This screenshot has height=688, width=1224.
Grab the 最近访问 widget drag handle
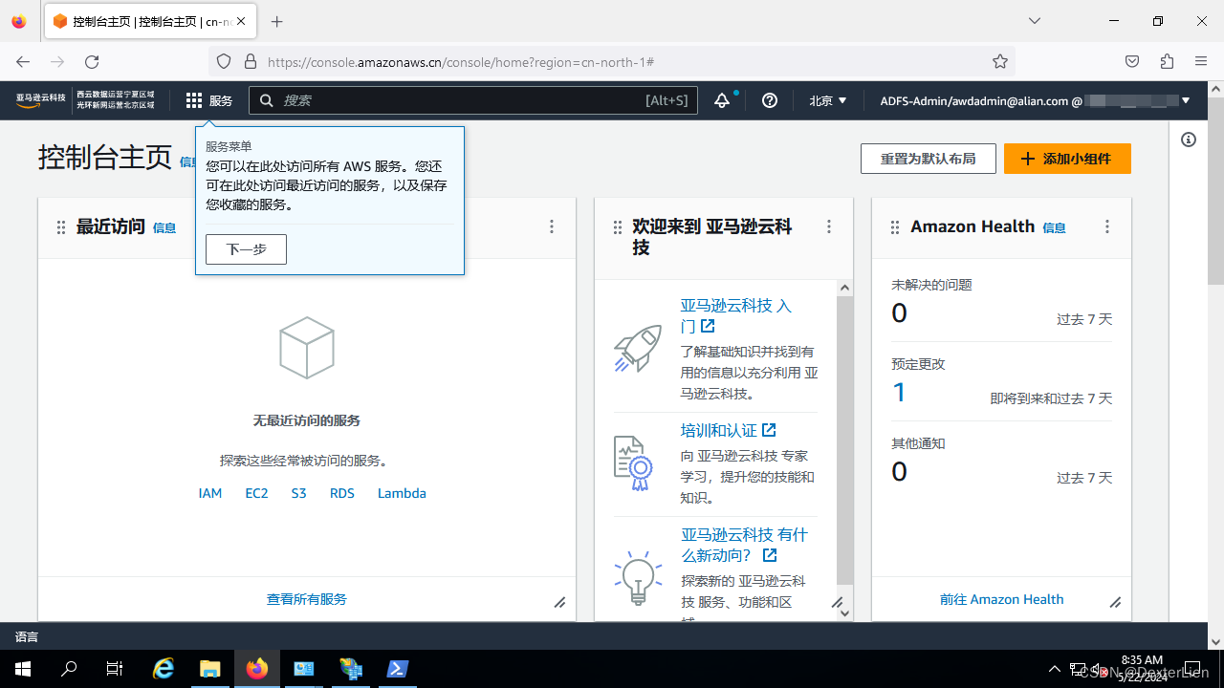pos(61,227)
